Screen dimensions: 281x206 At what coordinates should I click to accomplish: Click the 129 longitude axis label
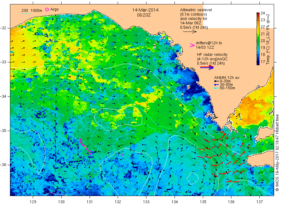coord(33,202)
